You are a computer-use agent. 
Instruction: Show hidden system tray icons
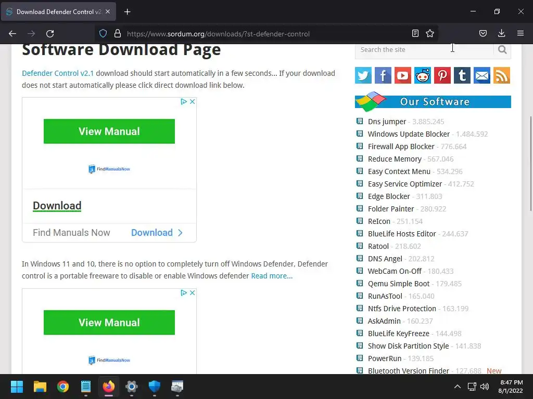tap(458, 387)
